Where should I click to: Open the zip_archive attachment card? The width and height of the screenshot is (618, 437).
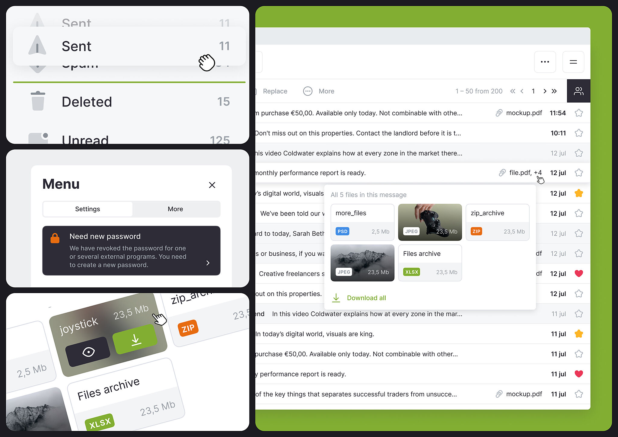tap(498, 222)
